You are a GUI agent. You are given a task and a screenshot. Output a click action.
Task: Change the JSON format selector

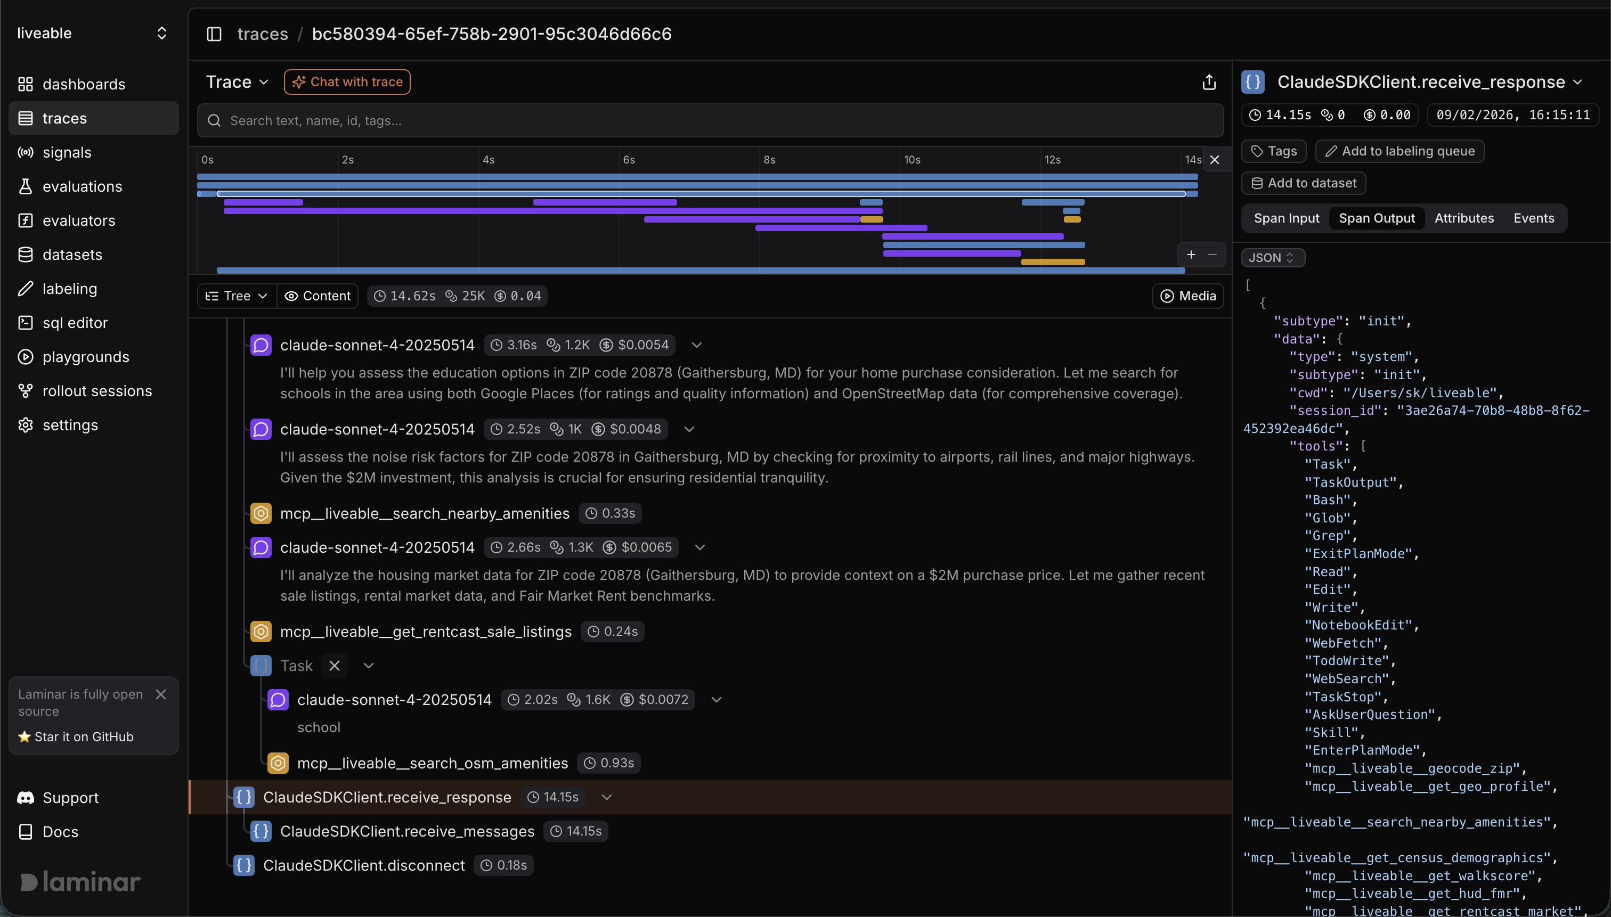1273,258
